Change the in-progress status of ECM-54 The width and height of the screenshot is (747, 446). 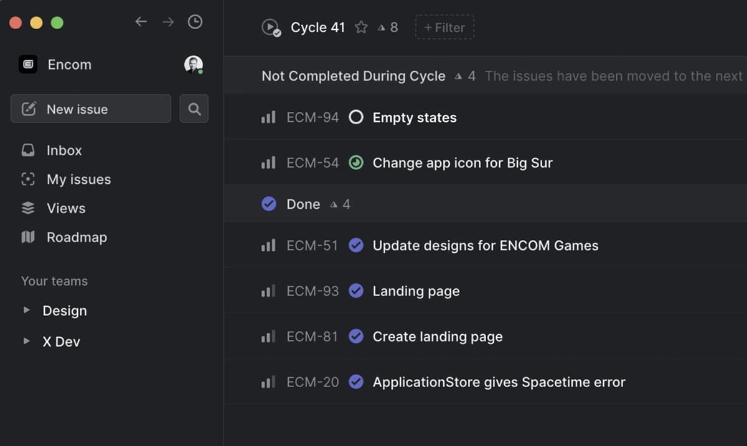[x=356, y=163]
